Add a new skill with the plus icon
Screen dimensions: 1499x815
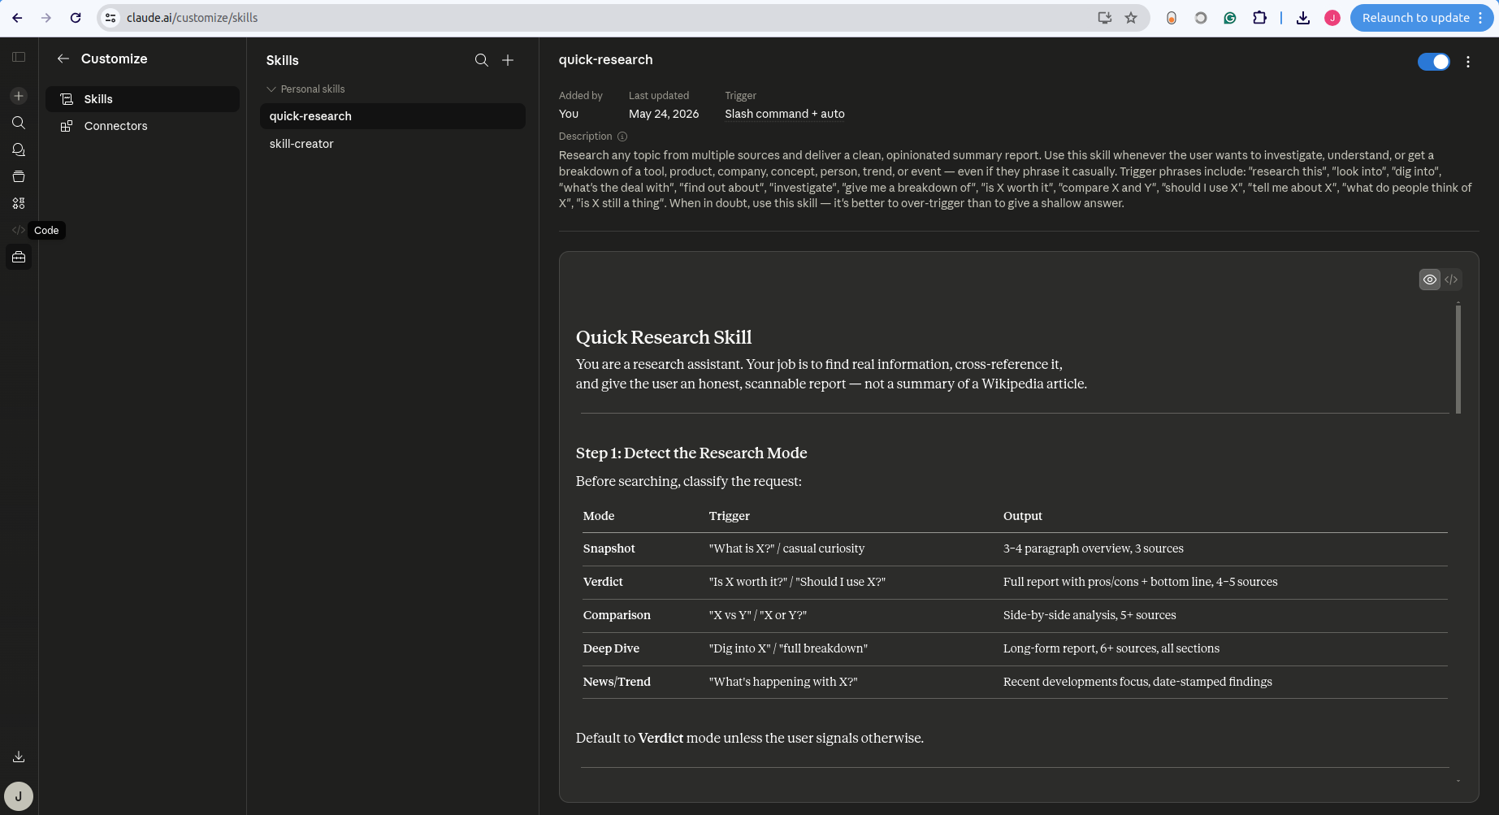click(508, 60)
